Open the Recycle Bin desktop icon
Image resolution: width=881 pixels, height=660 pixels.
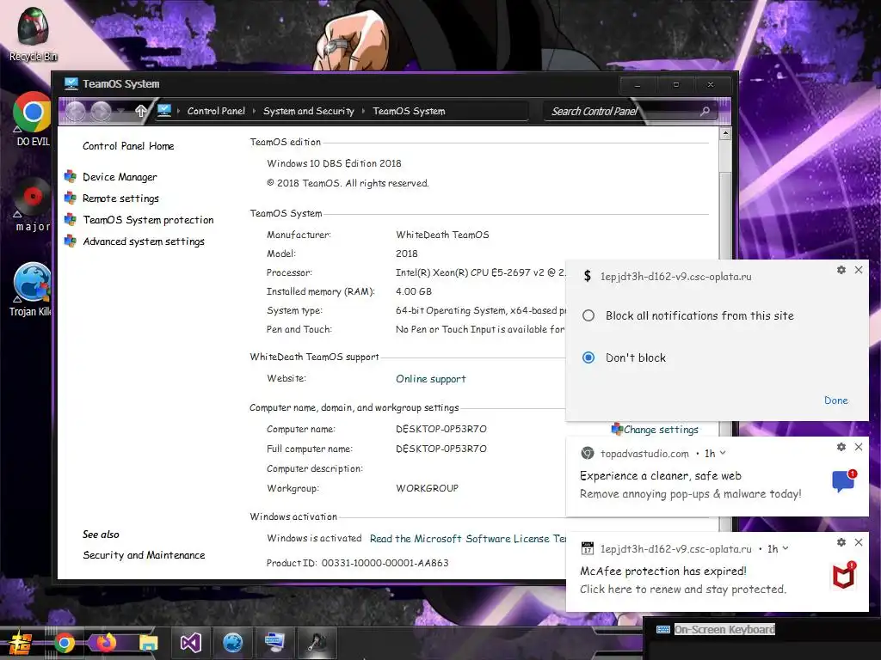tap(33, 33)
